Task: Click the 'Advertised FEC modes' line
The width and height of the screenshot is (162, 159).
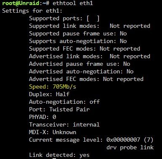Action: (86, 79)
